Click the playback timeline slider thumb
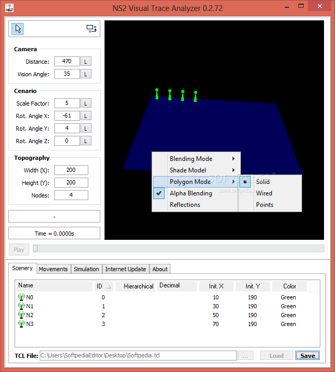The image size is (335, 372). (x=35, y=249)
